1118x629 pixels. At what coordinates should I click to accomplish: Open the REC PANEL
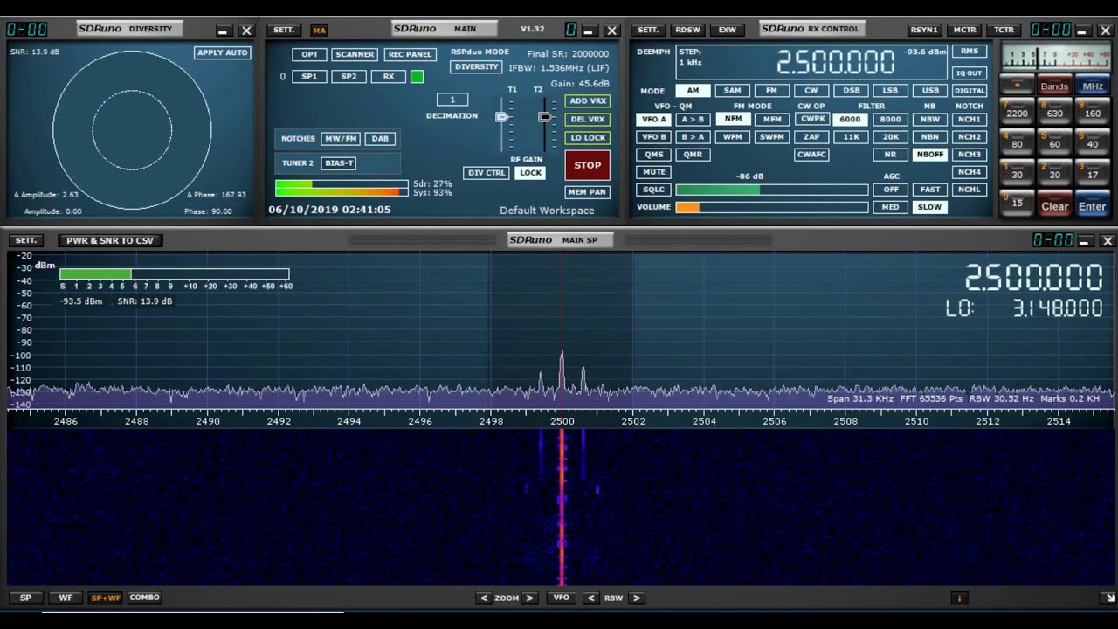(410, 54)
